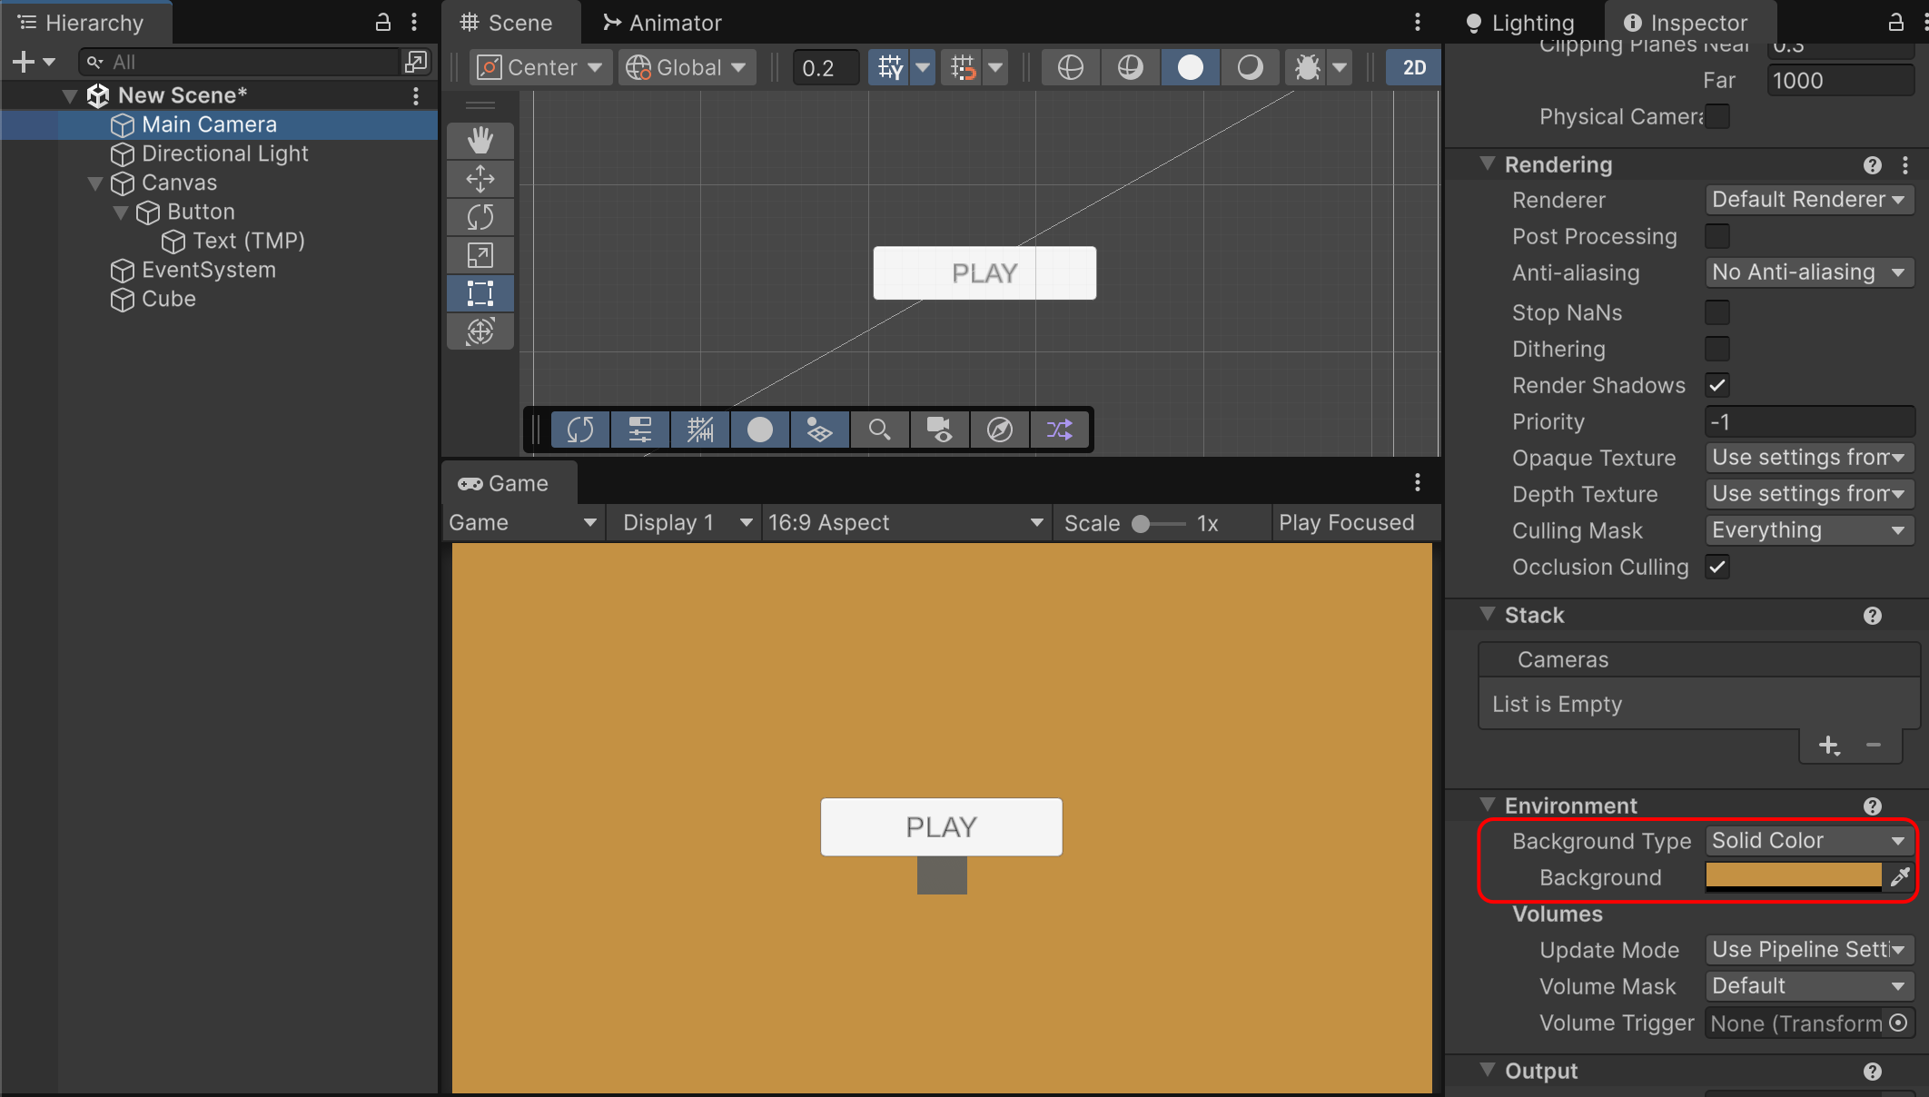
Task: Click the Play Focused button
Action: 1346,523
